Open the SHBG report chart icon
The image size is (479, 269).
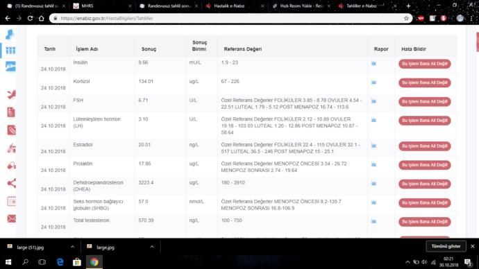[x=373, y=202]
